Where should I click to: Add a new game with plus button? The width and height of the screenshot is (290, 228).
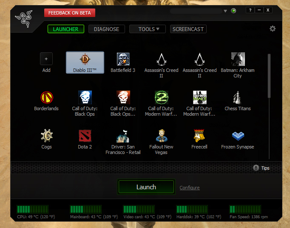tap(46, 59)
